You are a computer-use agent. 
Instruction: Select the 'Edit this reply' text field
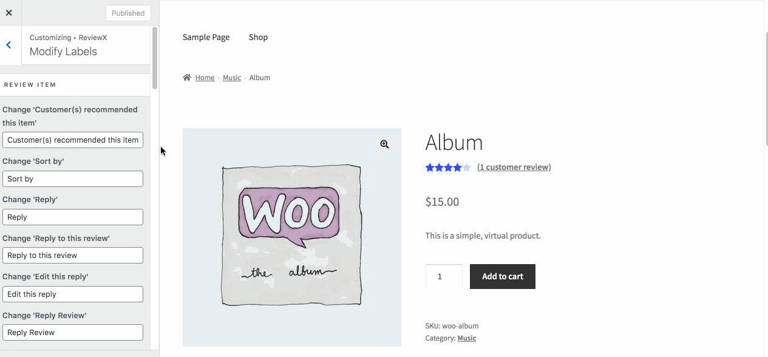pos(73,294)
